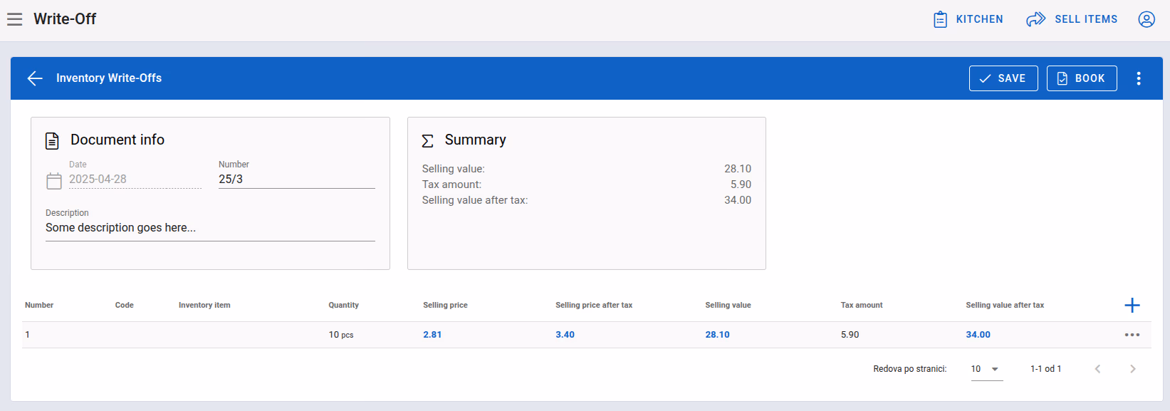This screenshot has height=411, width=1170.
Task: Open the user account menu
Action: click(1147, 19)
